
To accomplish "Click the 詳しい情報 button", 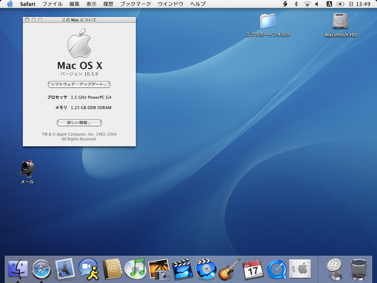I will (x=79, y=123).
